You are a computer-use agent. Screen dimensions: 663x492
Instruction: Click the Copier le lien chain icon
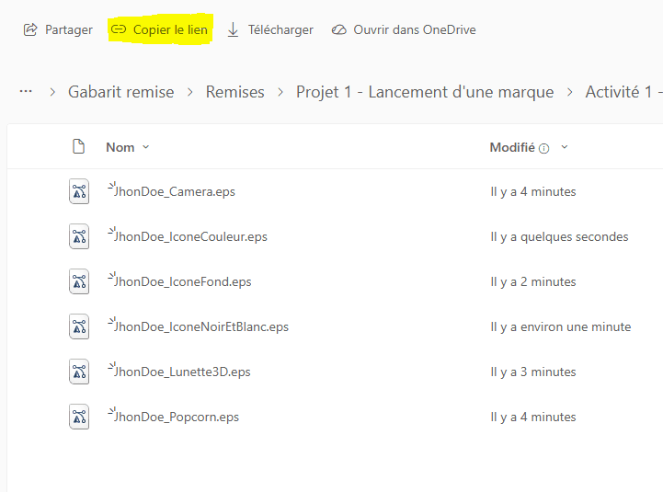(x=119, y=29)
